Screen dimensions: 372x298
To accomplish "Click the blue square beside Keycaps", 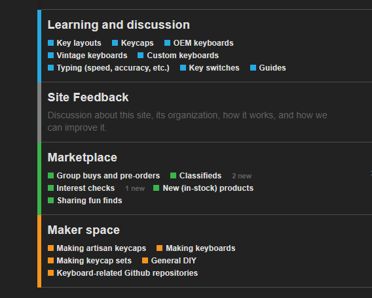I will click(x=115, y=43).
